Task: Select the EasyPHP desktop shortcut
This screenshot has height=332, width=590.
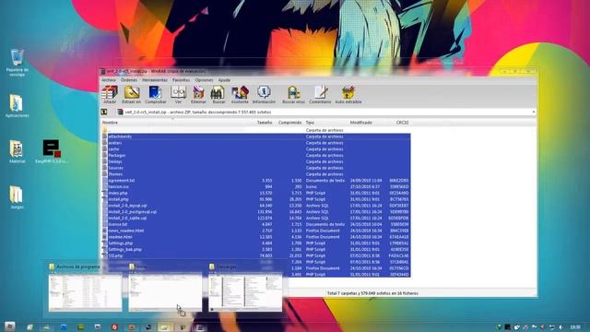Action: pos(52,151)
